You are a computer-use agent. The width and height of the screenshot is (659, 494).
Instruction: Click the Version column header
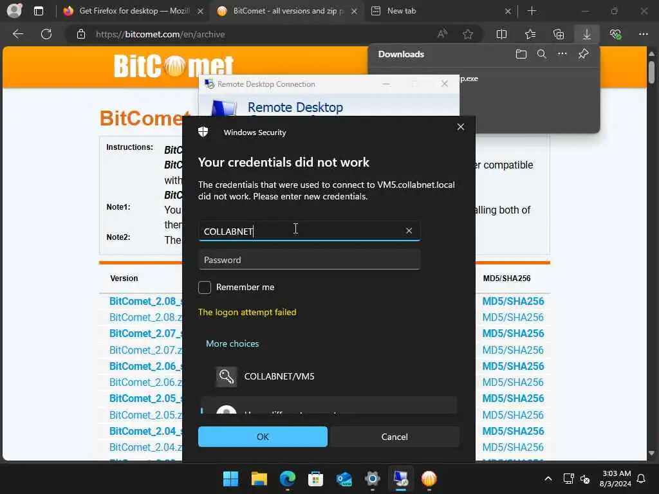[124, 278]
